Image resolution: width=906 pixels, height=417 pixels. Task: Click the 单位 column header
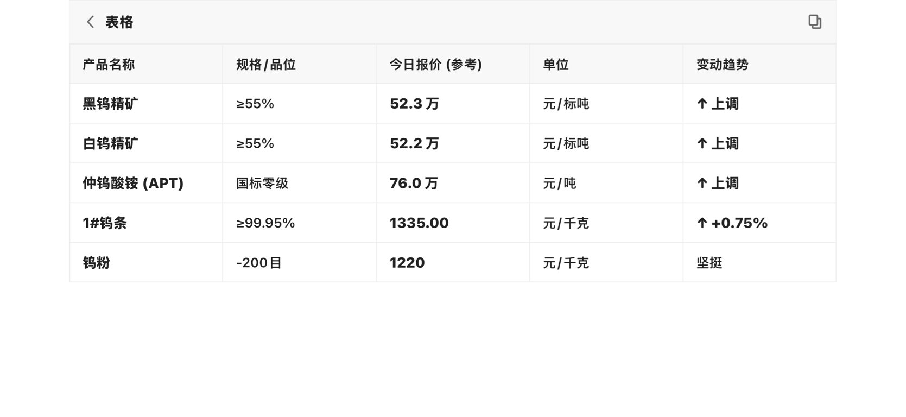556,65
